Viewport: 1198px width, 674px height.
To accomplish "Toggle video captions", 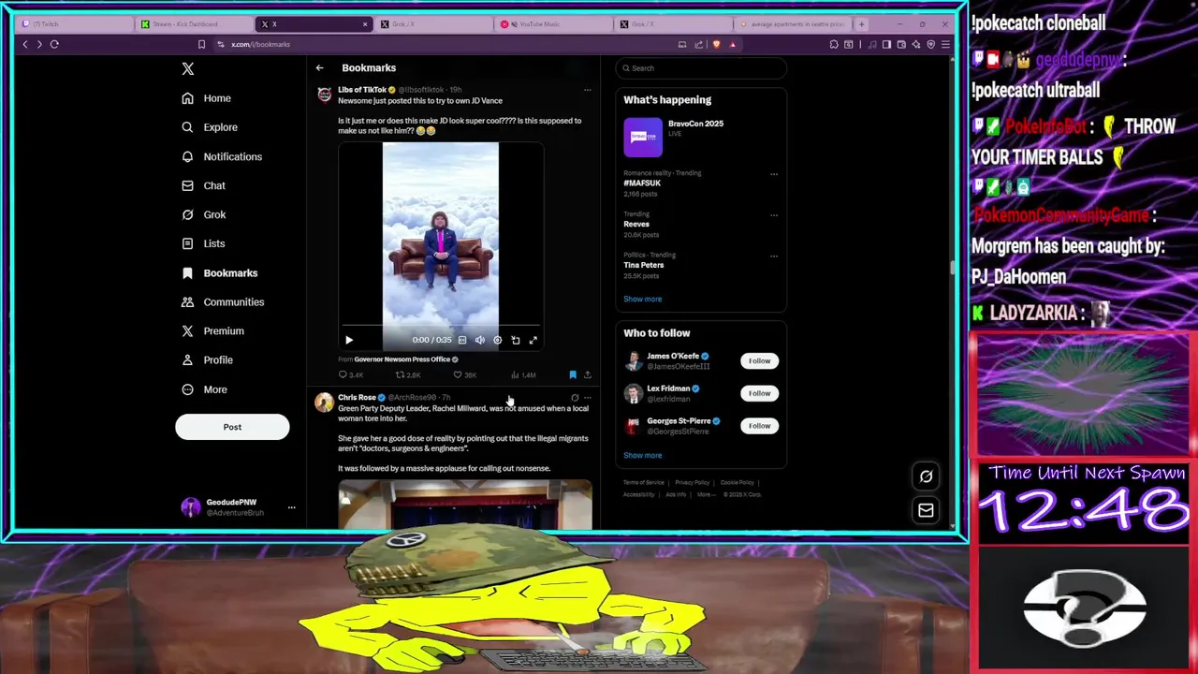I will point(461,340).
